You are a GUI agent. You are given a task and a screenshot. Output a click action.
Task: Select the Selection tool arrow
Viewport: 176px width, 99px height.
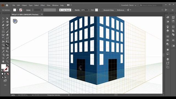coord(3,18)
